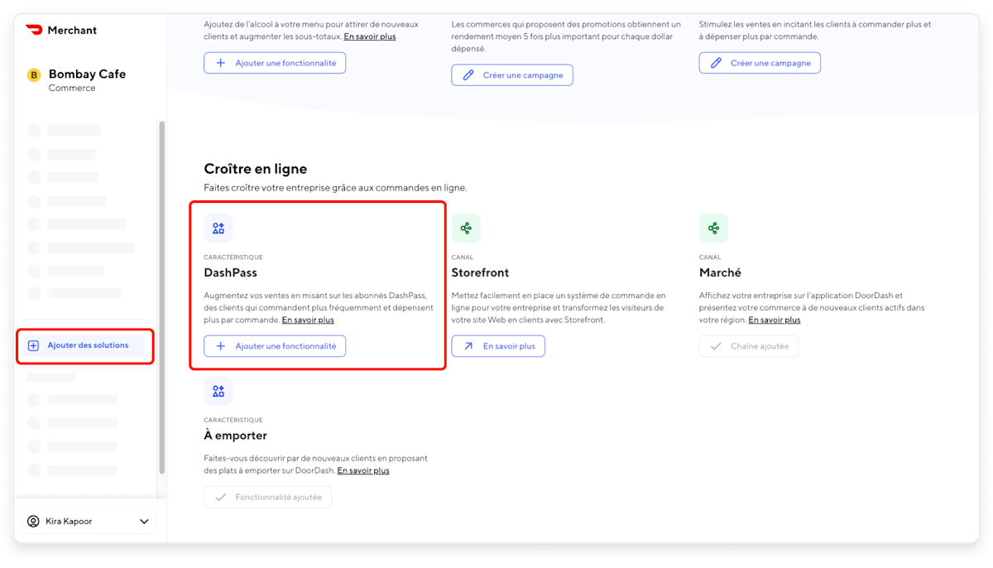The height and width of the screenshot is (568, 993).
Task: Click the Storefront card title
Action: pyautogui.click(x=480, y=272)
